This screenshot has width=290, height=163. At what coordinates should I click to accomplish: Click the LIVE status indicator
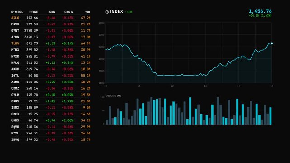click(129, 12)
